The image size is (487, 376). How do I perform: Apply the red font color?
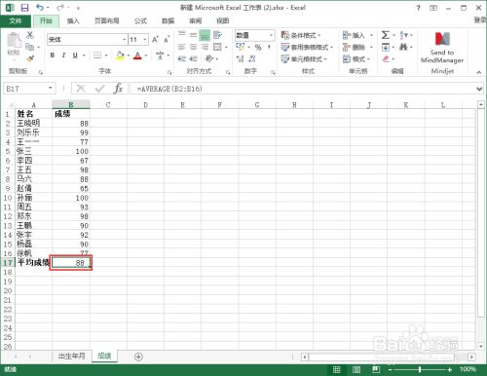pyautogui.click(x=137, y=56)
